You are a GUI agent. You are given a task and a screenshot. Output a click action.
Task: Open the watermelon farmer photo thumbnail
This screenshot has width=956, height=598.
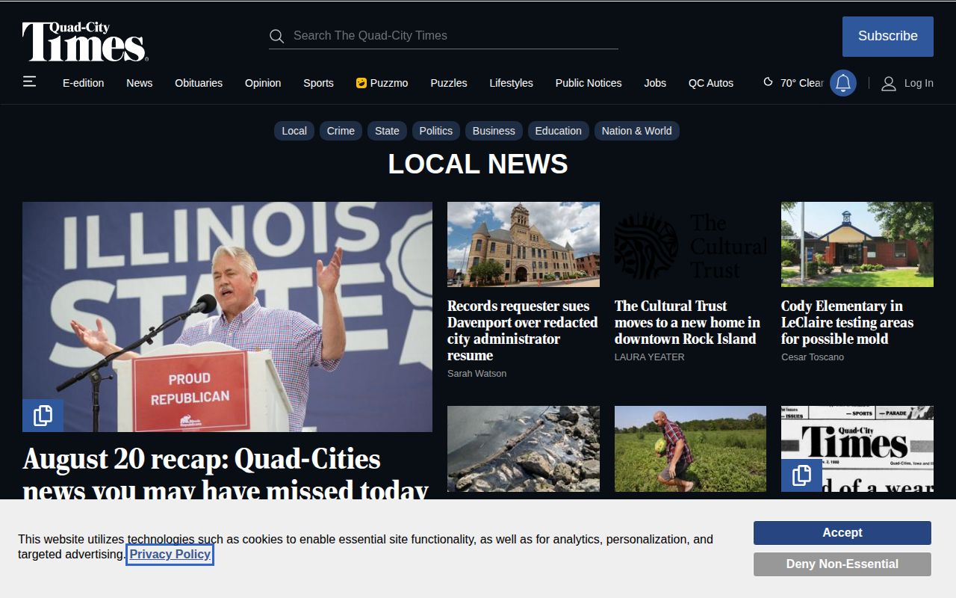(x=690, y=449)
